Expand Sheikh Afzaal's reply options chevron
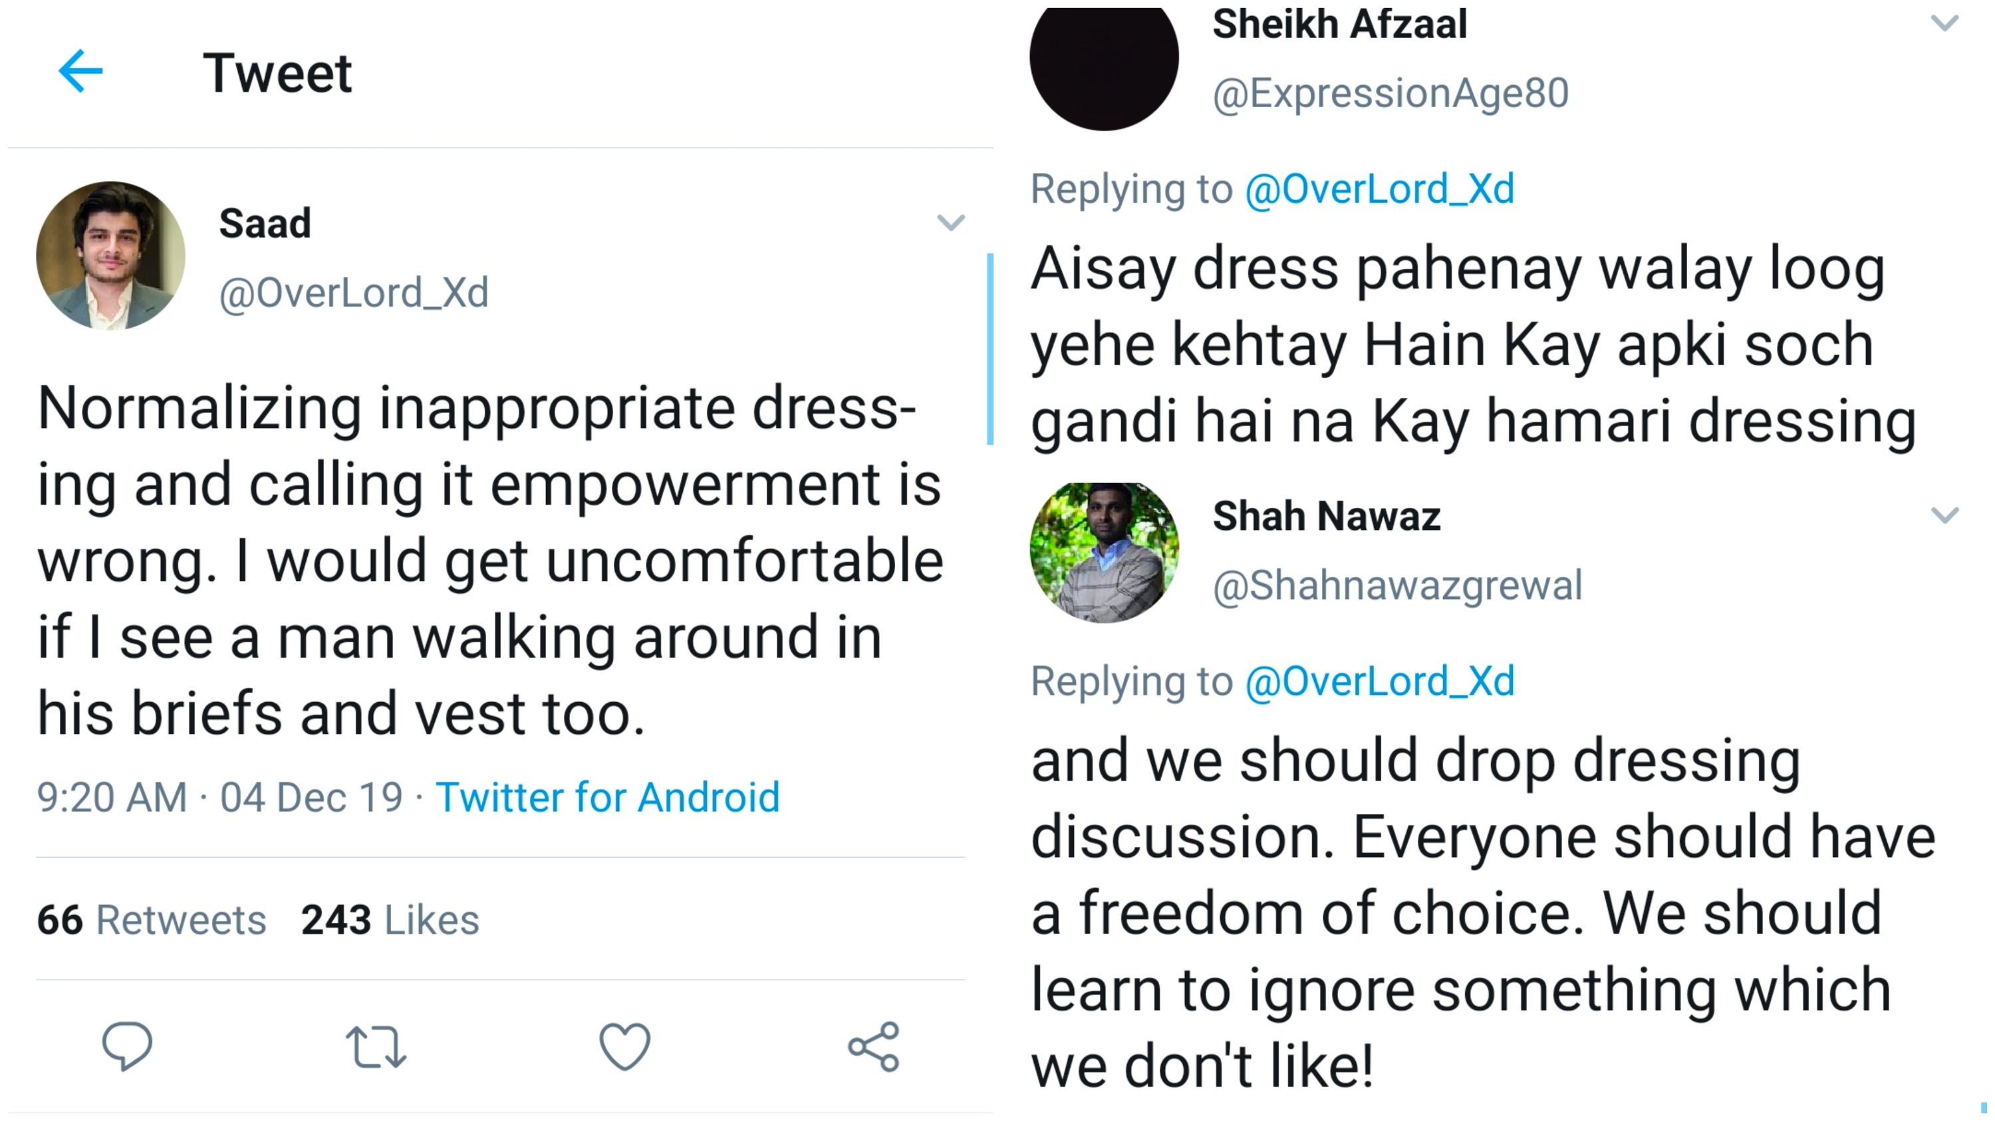Image resolution: width=1995 pixels, height=1121 pixels. (1944, 23)
